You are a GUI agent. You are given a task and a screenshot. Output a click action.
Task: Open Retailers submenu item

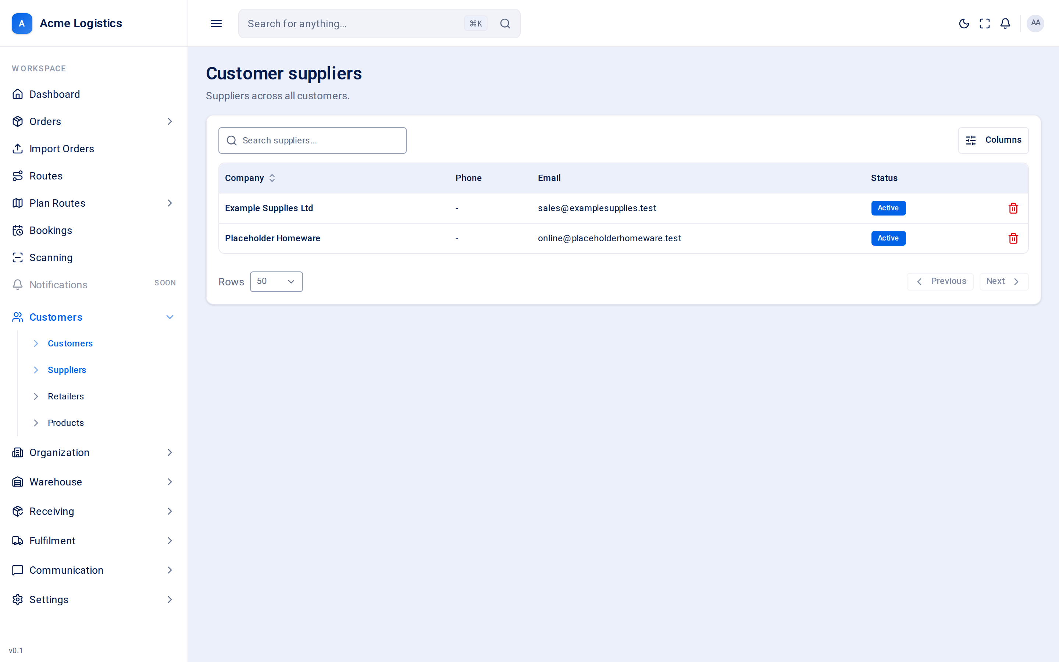tap(66, 396)
